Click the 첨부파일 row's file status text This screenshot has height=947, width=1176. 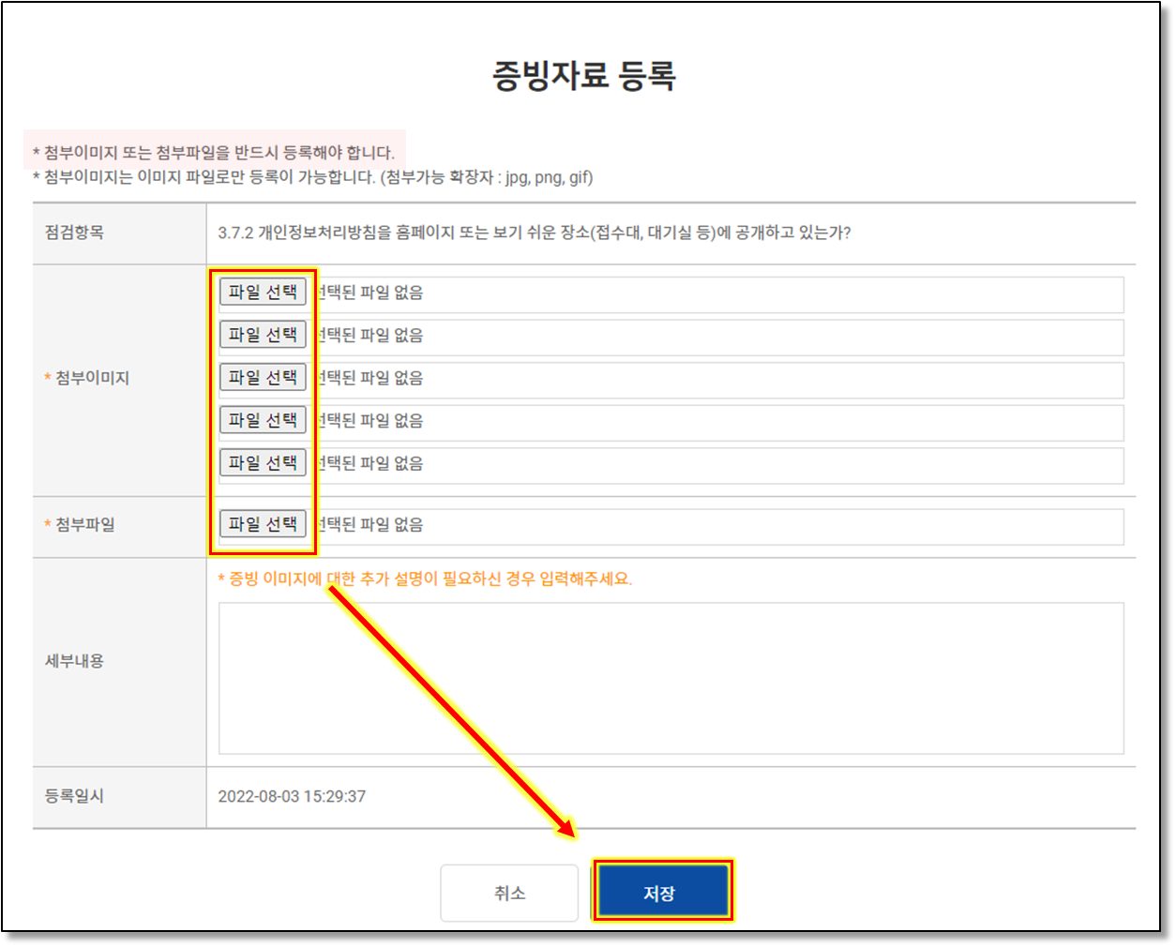(370, 525)
